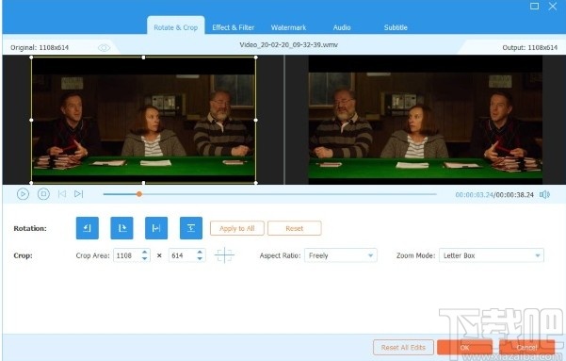Viewport: 566px width, 361px height.
Task: Increase crop width with up arrow
Action: 144,252
